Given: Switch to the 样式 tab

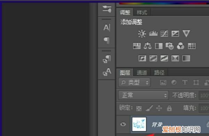Looking at the screenshot, I should point(142,13).
